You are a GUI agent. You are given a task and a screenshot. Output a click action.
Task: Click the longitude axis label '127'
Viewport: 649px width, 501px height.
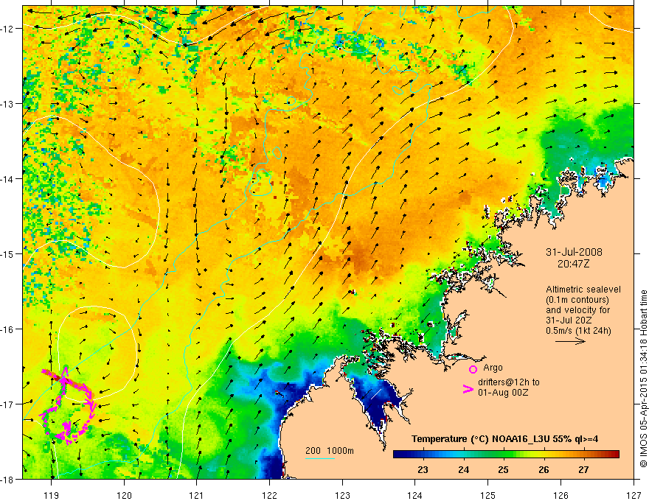(634, 495)
